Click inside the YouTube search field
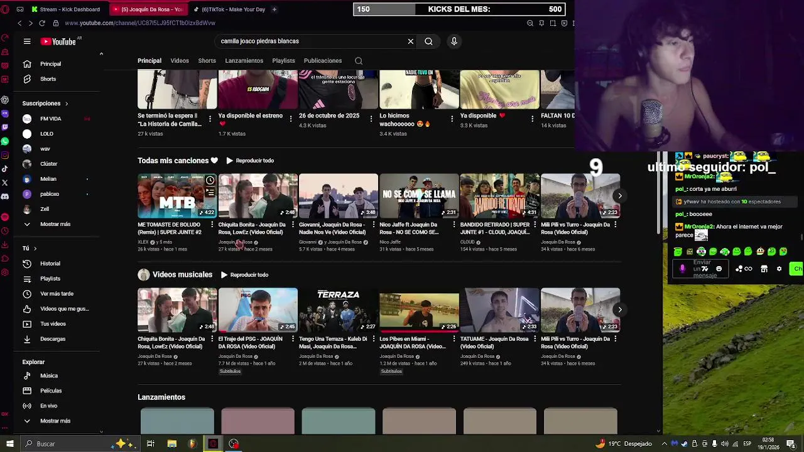Screen dimensions: 804x452 311,41
